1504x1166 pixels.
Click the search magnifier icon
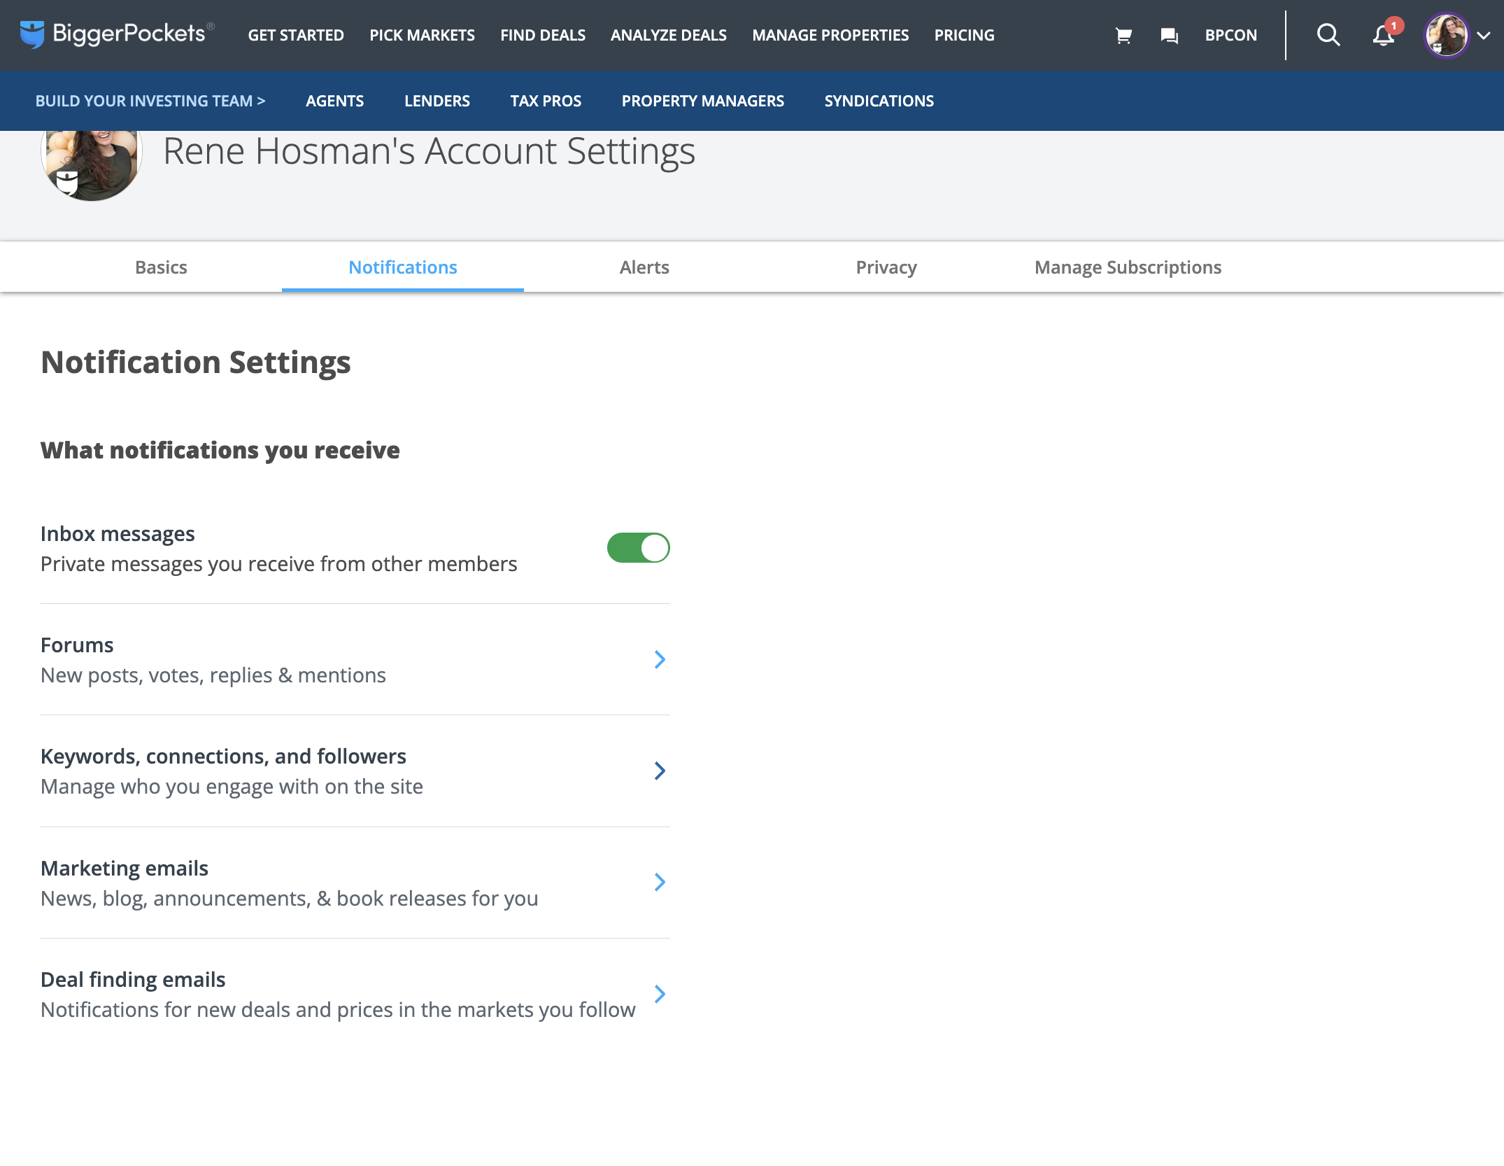click(1328, 35)
